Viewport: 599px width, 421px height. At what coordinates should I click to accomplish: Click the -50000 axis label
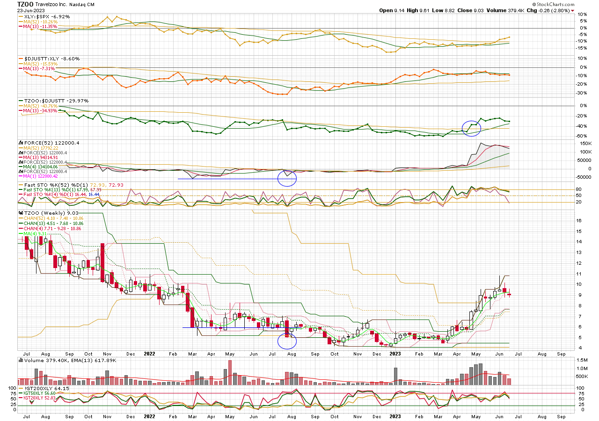pyautogui.click(x=583, y=177)
